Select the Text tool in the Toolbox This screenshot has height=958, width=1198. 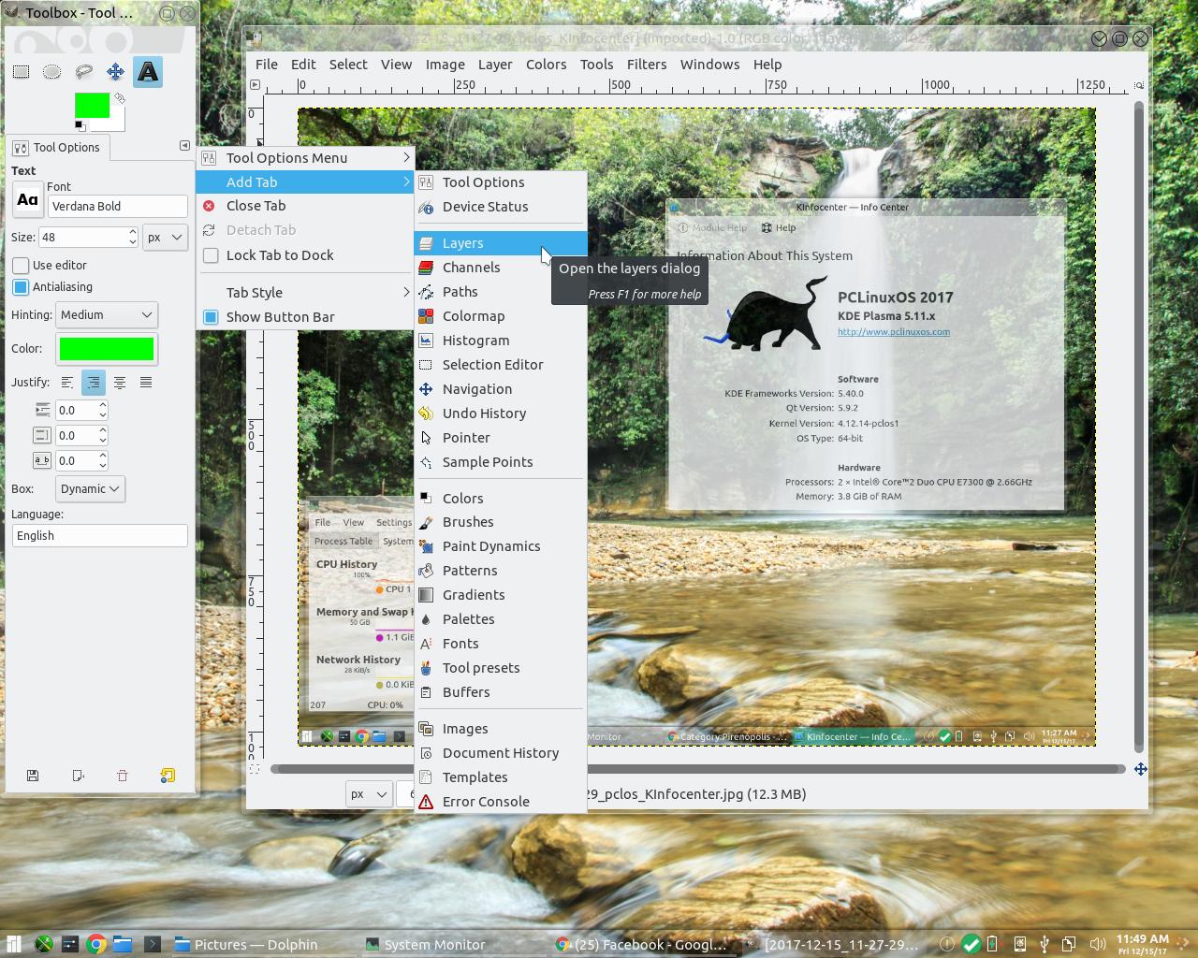tap(147, 72)
